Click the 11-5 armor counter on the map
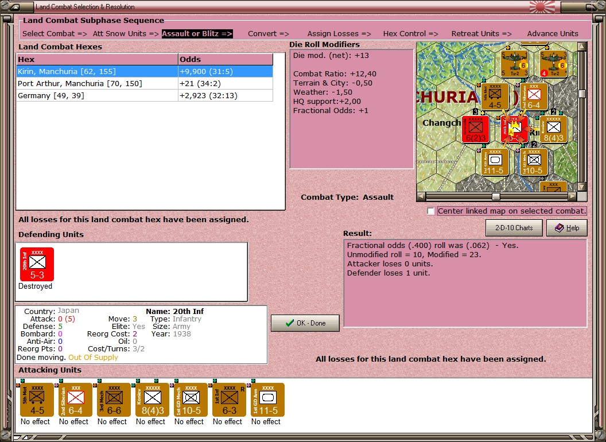 coord(495,162)
